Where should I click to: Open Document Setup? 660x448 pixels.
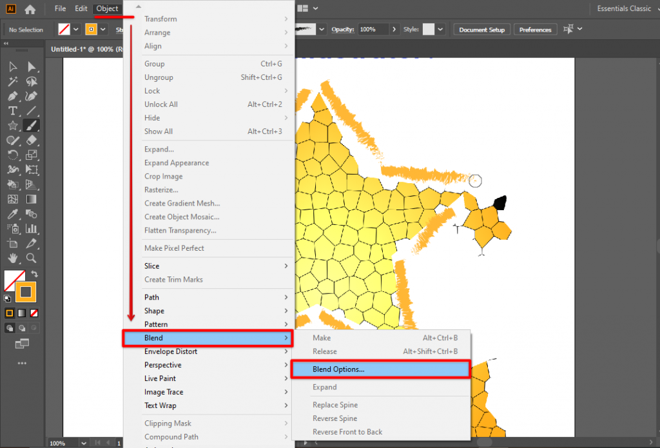tap(481, 29)
